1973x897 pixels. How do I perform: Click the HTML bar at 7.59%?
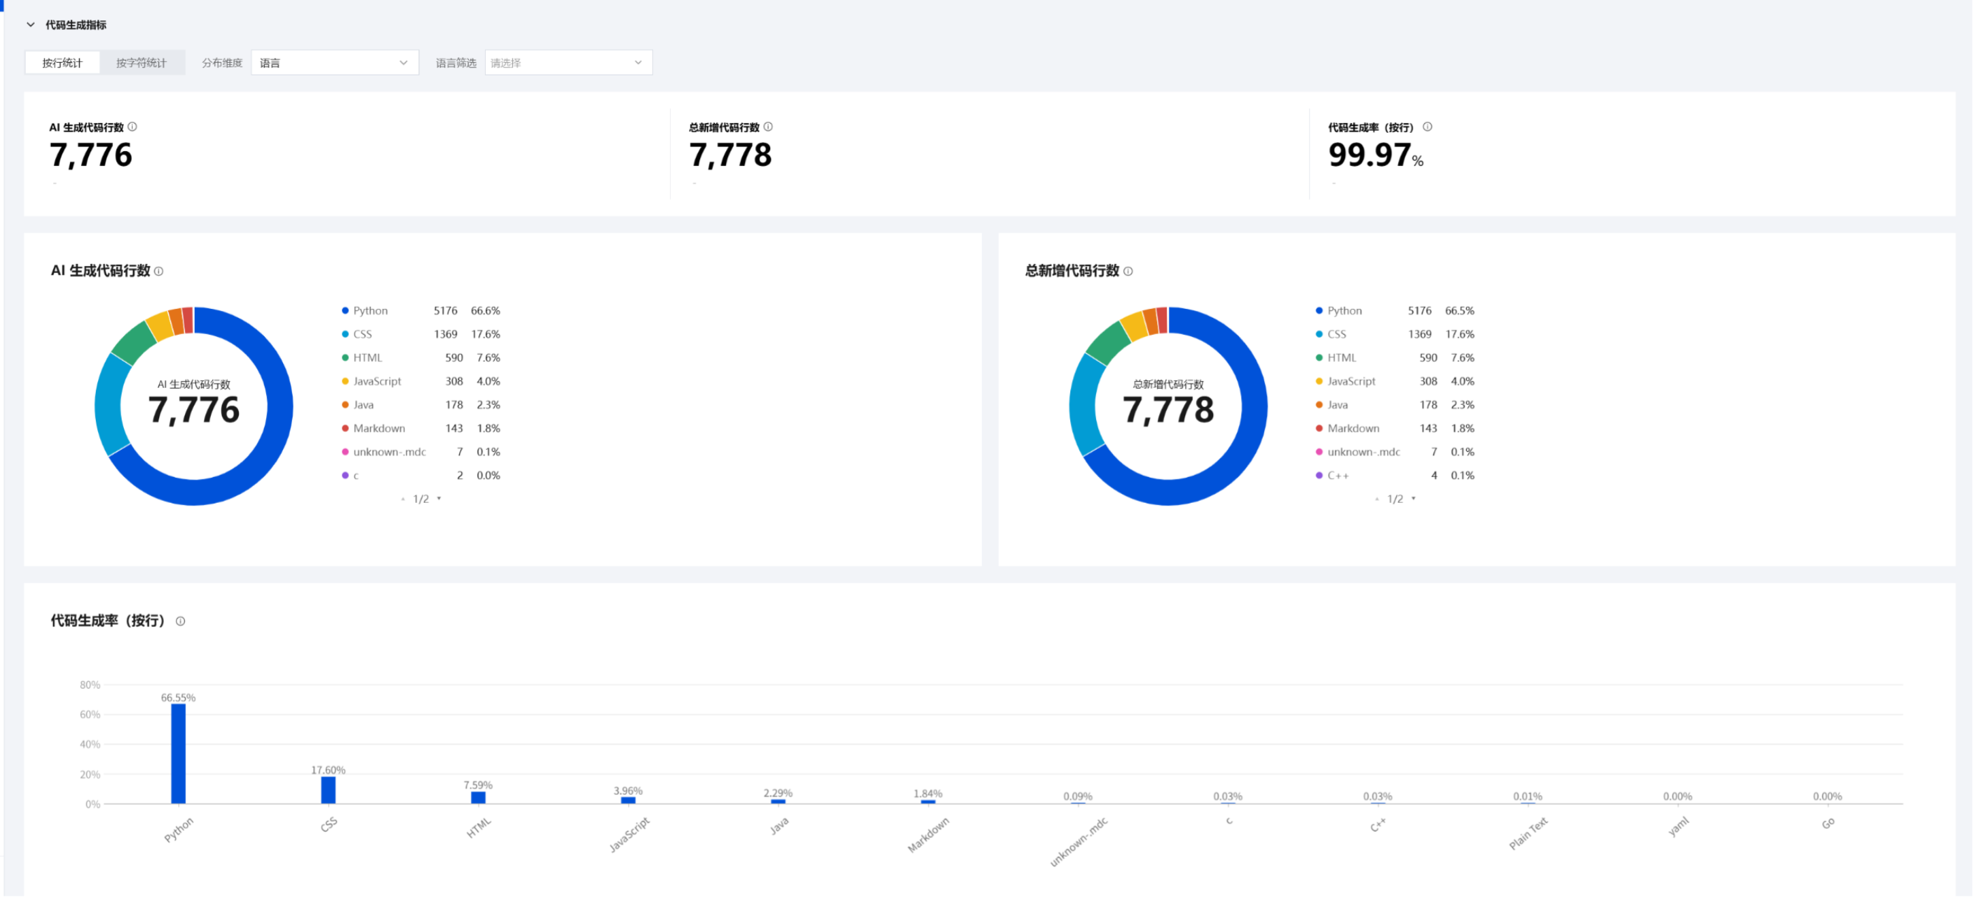[478, 798]
